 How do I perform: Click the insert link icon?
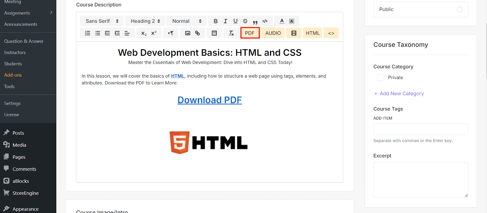click(x=198, y=33)
